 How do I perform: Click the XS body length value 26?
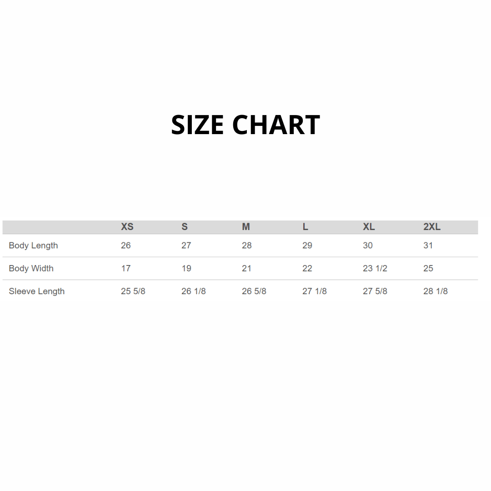click(x=125, y=245)
